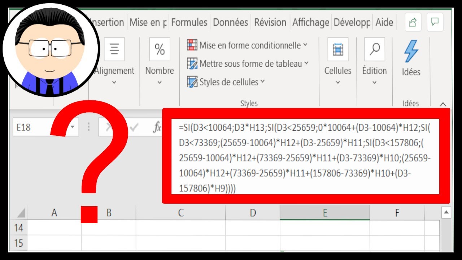Collapse the ribbon with the caret
The height and width of the screenshot is (260, 462).
443,104
